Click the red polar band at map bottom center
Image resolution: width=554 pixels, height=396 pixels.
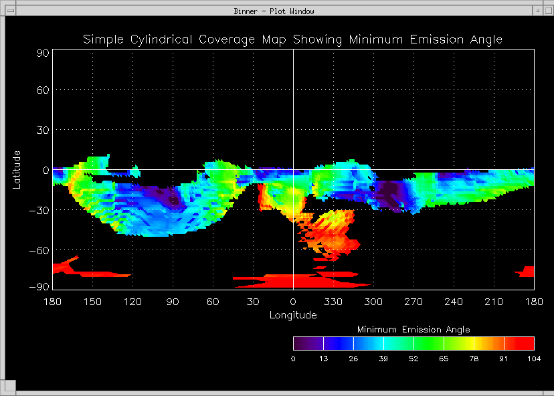point(294,281)
